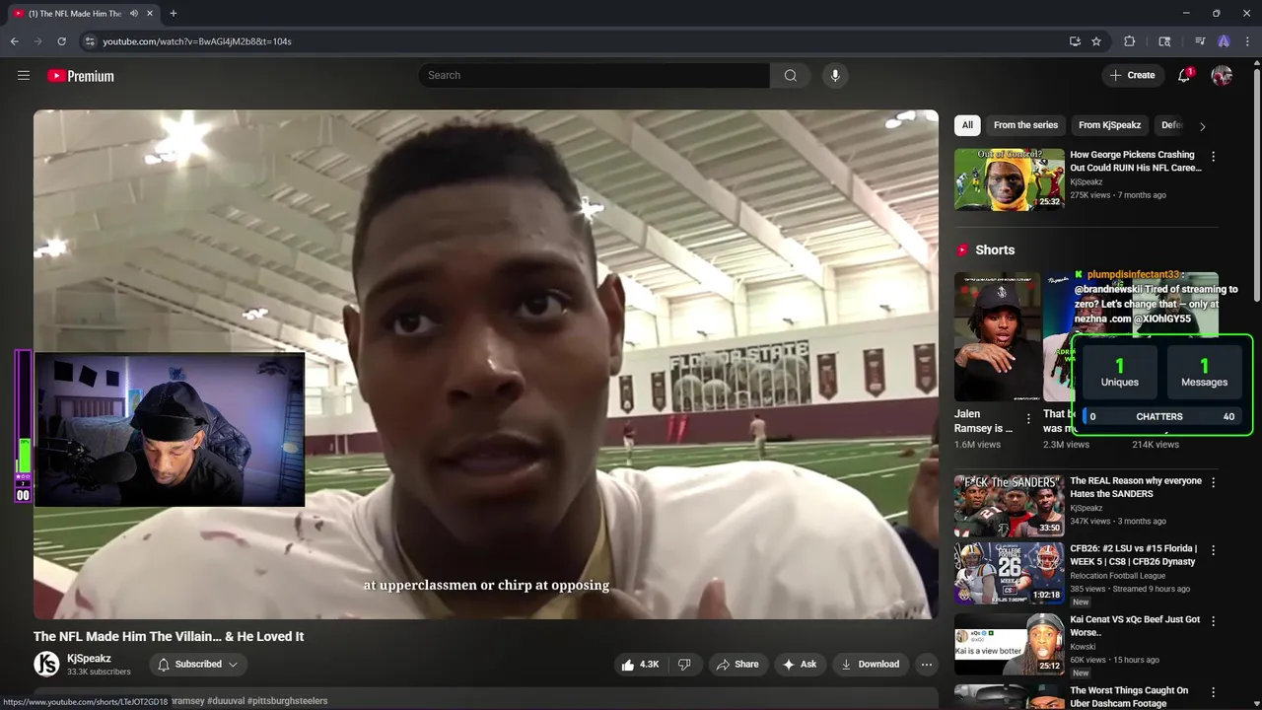Go back in browser history
This screenshot has width=1262, height=710.
(14, 41)
